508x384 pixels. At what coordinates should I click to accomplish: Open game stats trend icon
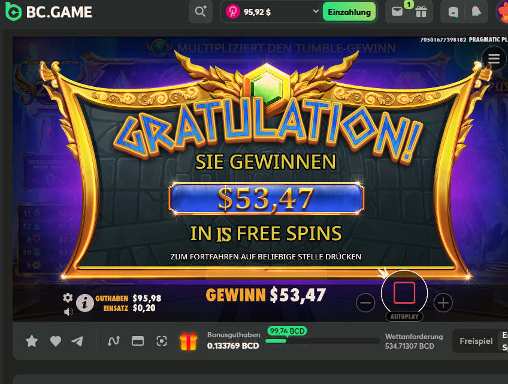(114, 341)
